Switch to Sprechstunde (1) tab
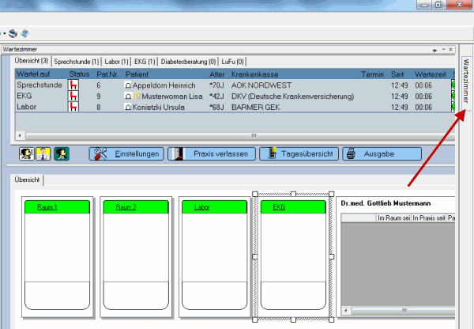This screenshot has height=329, width=474. click(77, 61)
